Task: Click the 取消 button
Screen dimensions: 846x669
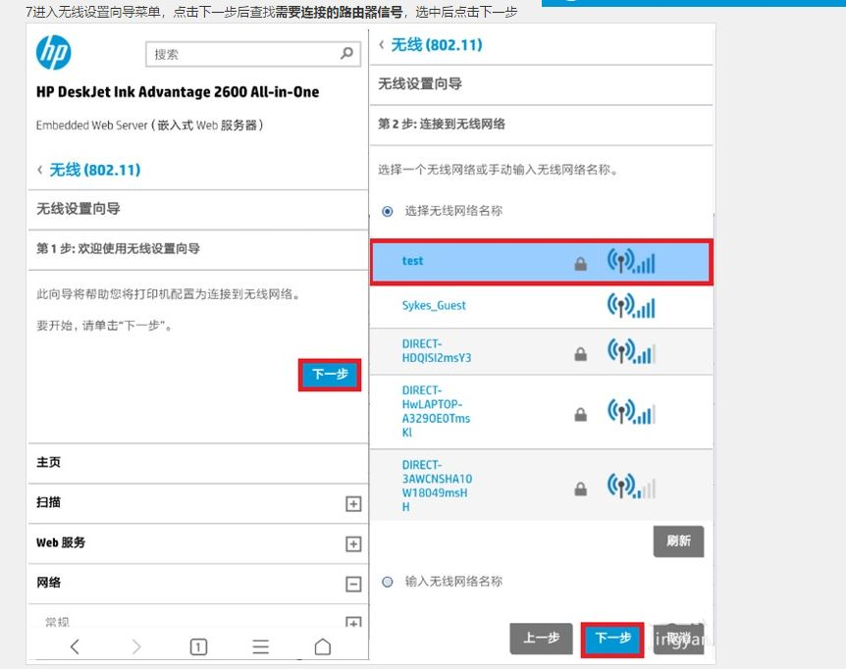Action: point(679,639)
